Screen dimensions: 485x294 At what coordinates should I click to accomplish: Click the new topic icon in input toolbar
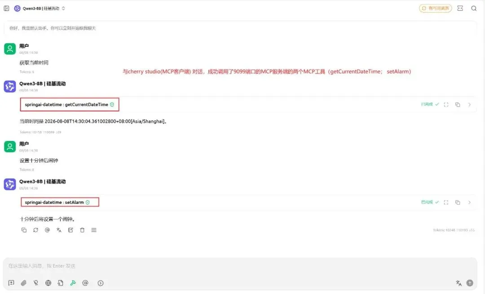click(11, 283)
